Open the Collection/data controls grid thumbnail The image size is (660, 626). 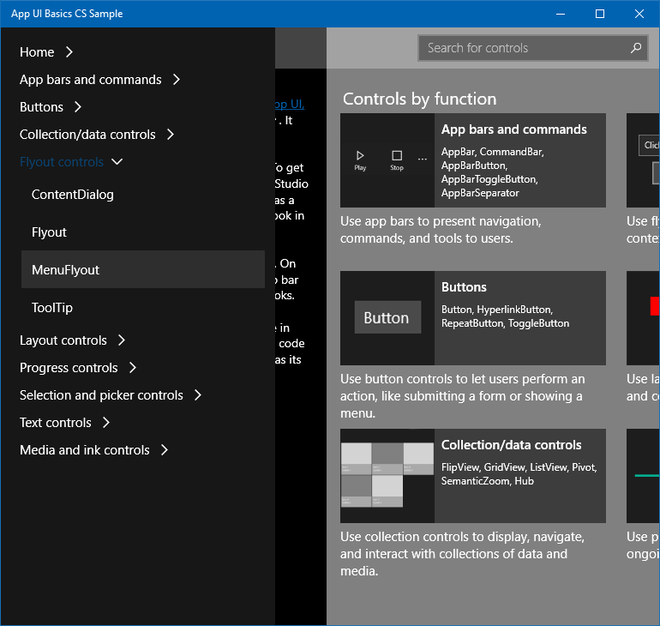pyautogui.click(x=387, y=476)
